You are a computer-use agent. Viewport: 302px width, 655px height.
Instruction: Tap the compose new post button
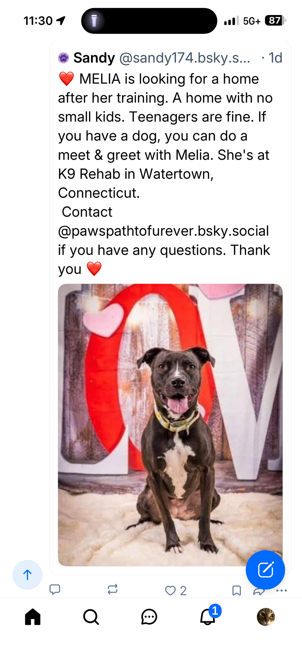pos(265,570)
